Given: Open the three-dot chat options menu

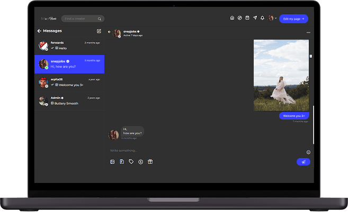Looking at the screenshot, I should point(308,33).
